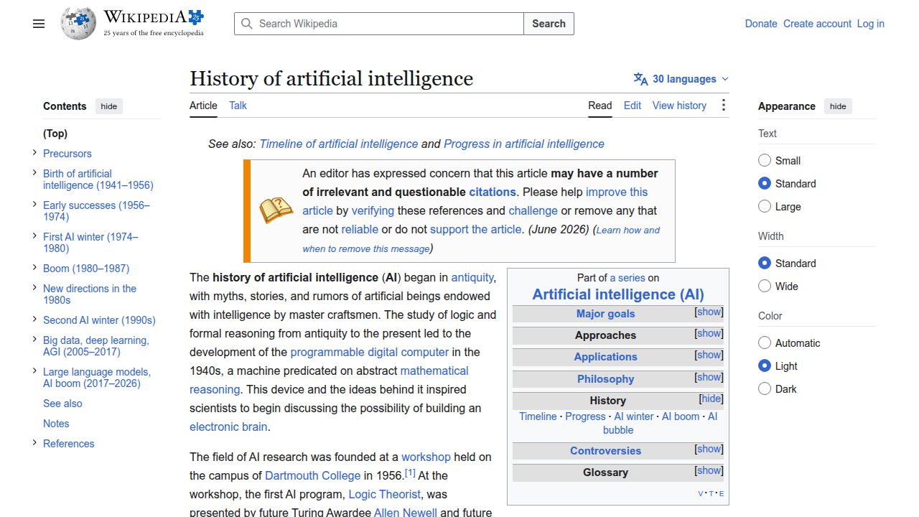The width and height of the screenshot is (919, 517).
Task: Expand Birth of artificial intelligence section arrow
Action: (x=34, y=172)
